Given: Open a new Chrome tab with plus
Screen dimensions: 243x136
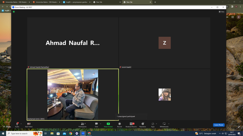Looking at the screenshot, I should pos(155,2).
